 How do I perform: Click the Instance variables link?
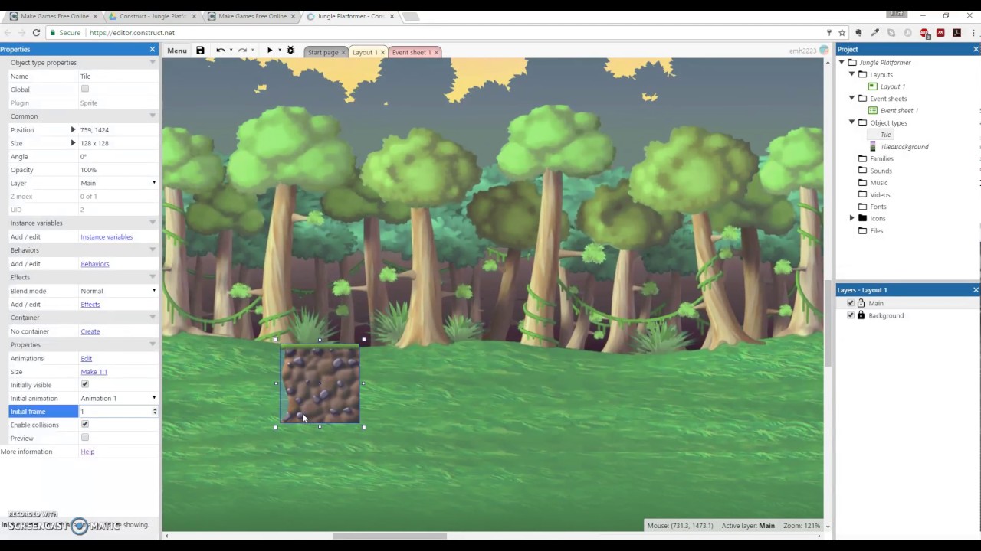[x=107, y=237]
